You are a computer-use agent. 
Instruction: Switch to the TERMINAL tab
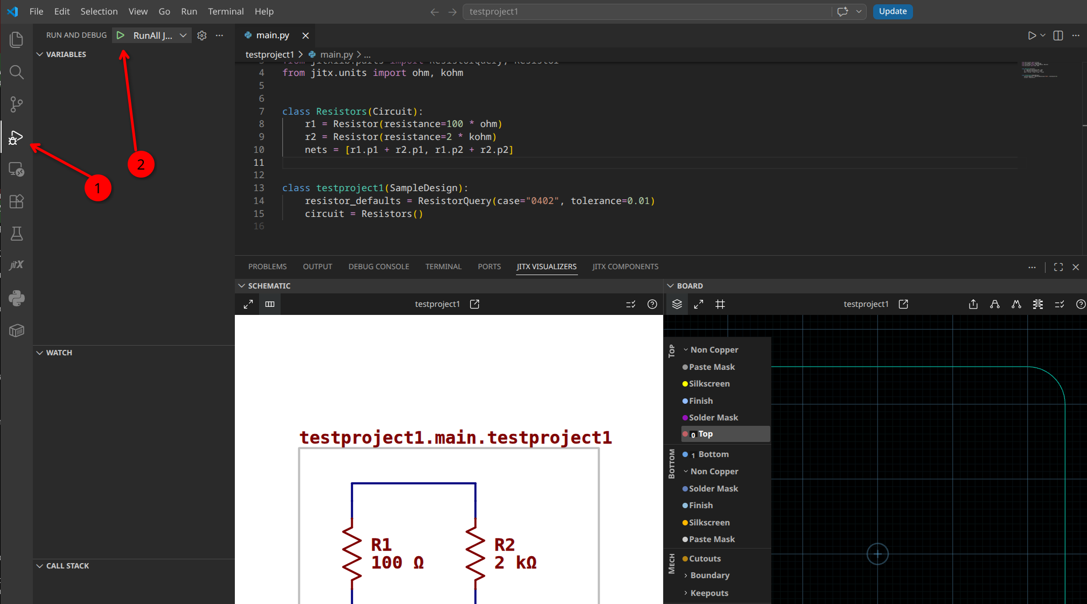443,266
